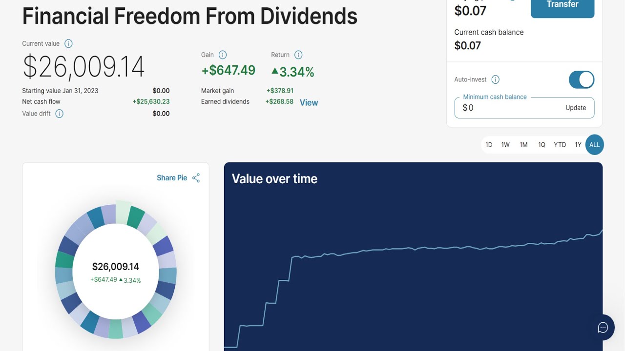Select the ALL time range
Screen dimensions: 625x351
click(594, 145)
